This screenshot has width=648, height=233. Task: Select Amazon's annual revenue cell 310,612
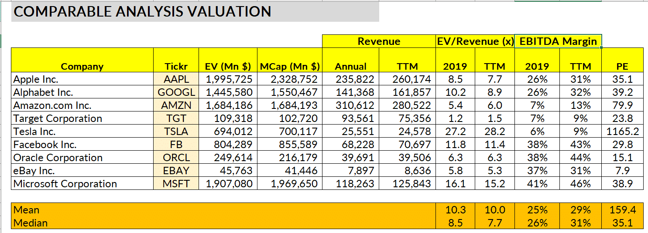(350, 105)
